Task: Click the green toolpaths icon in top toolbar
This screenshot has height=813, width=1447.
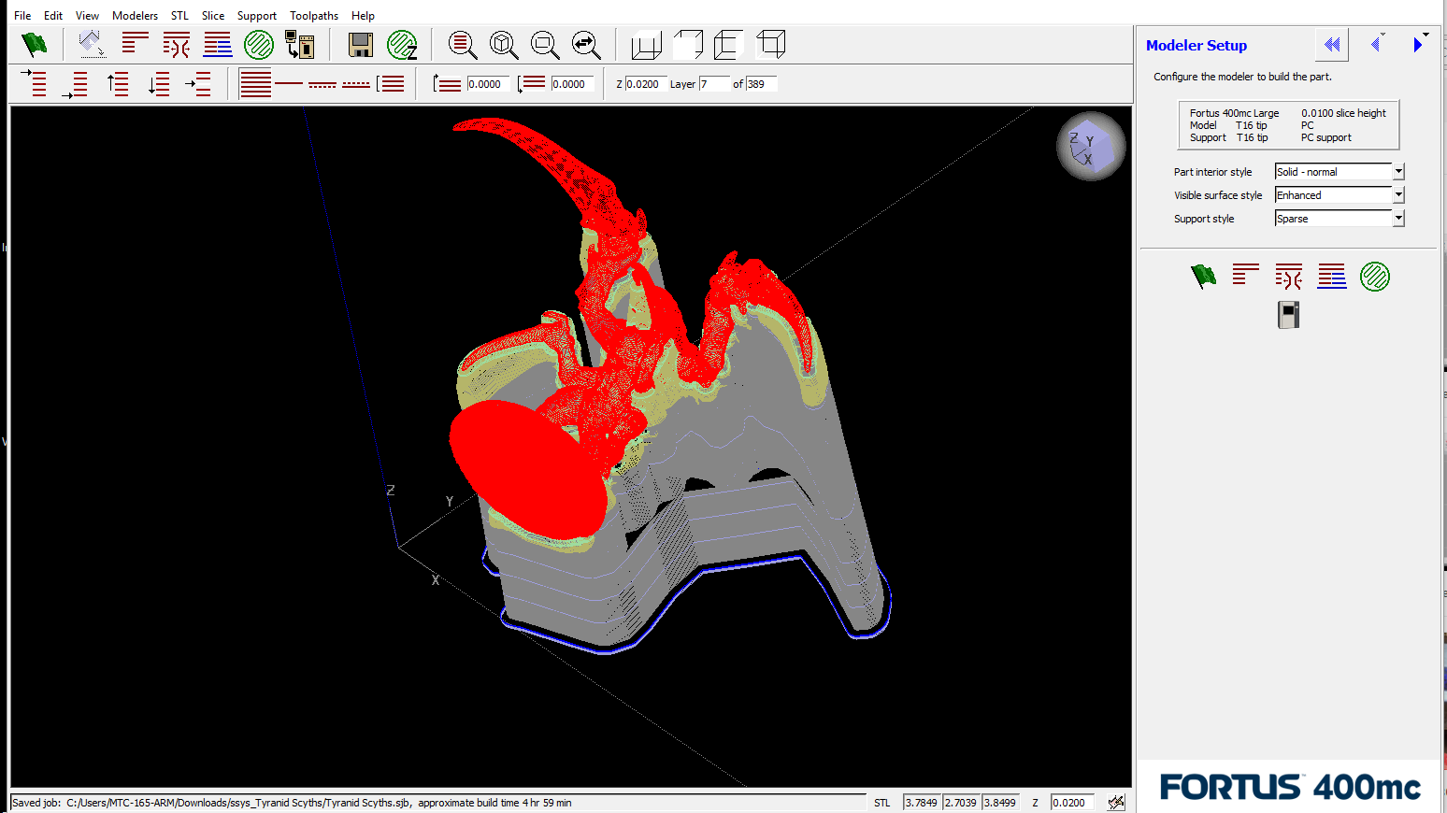Action: tap(259, 44)
